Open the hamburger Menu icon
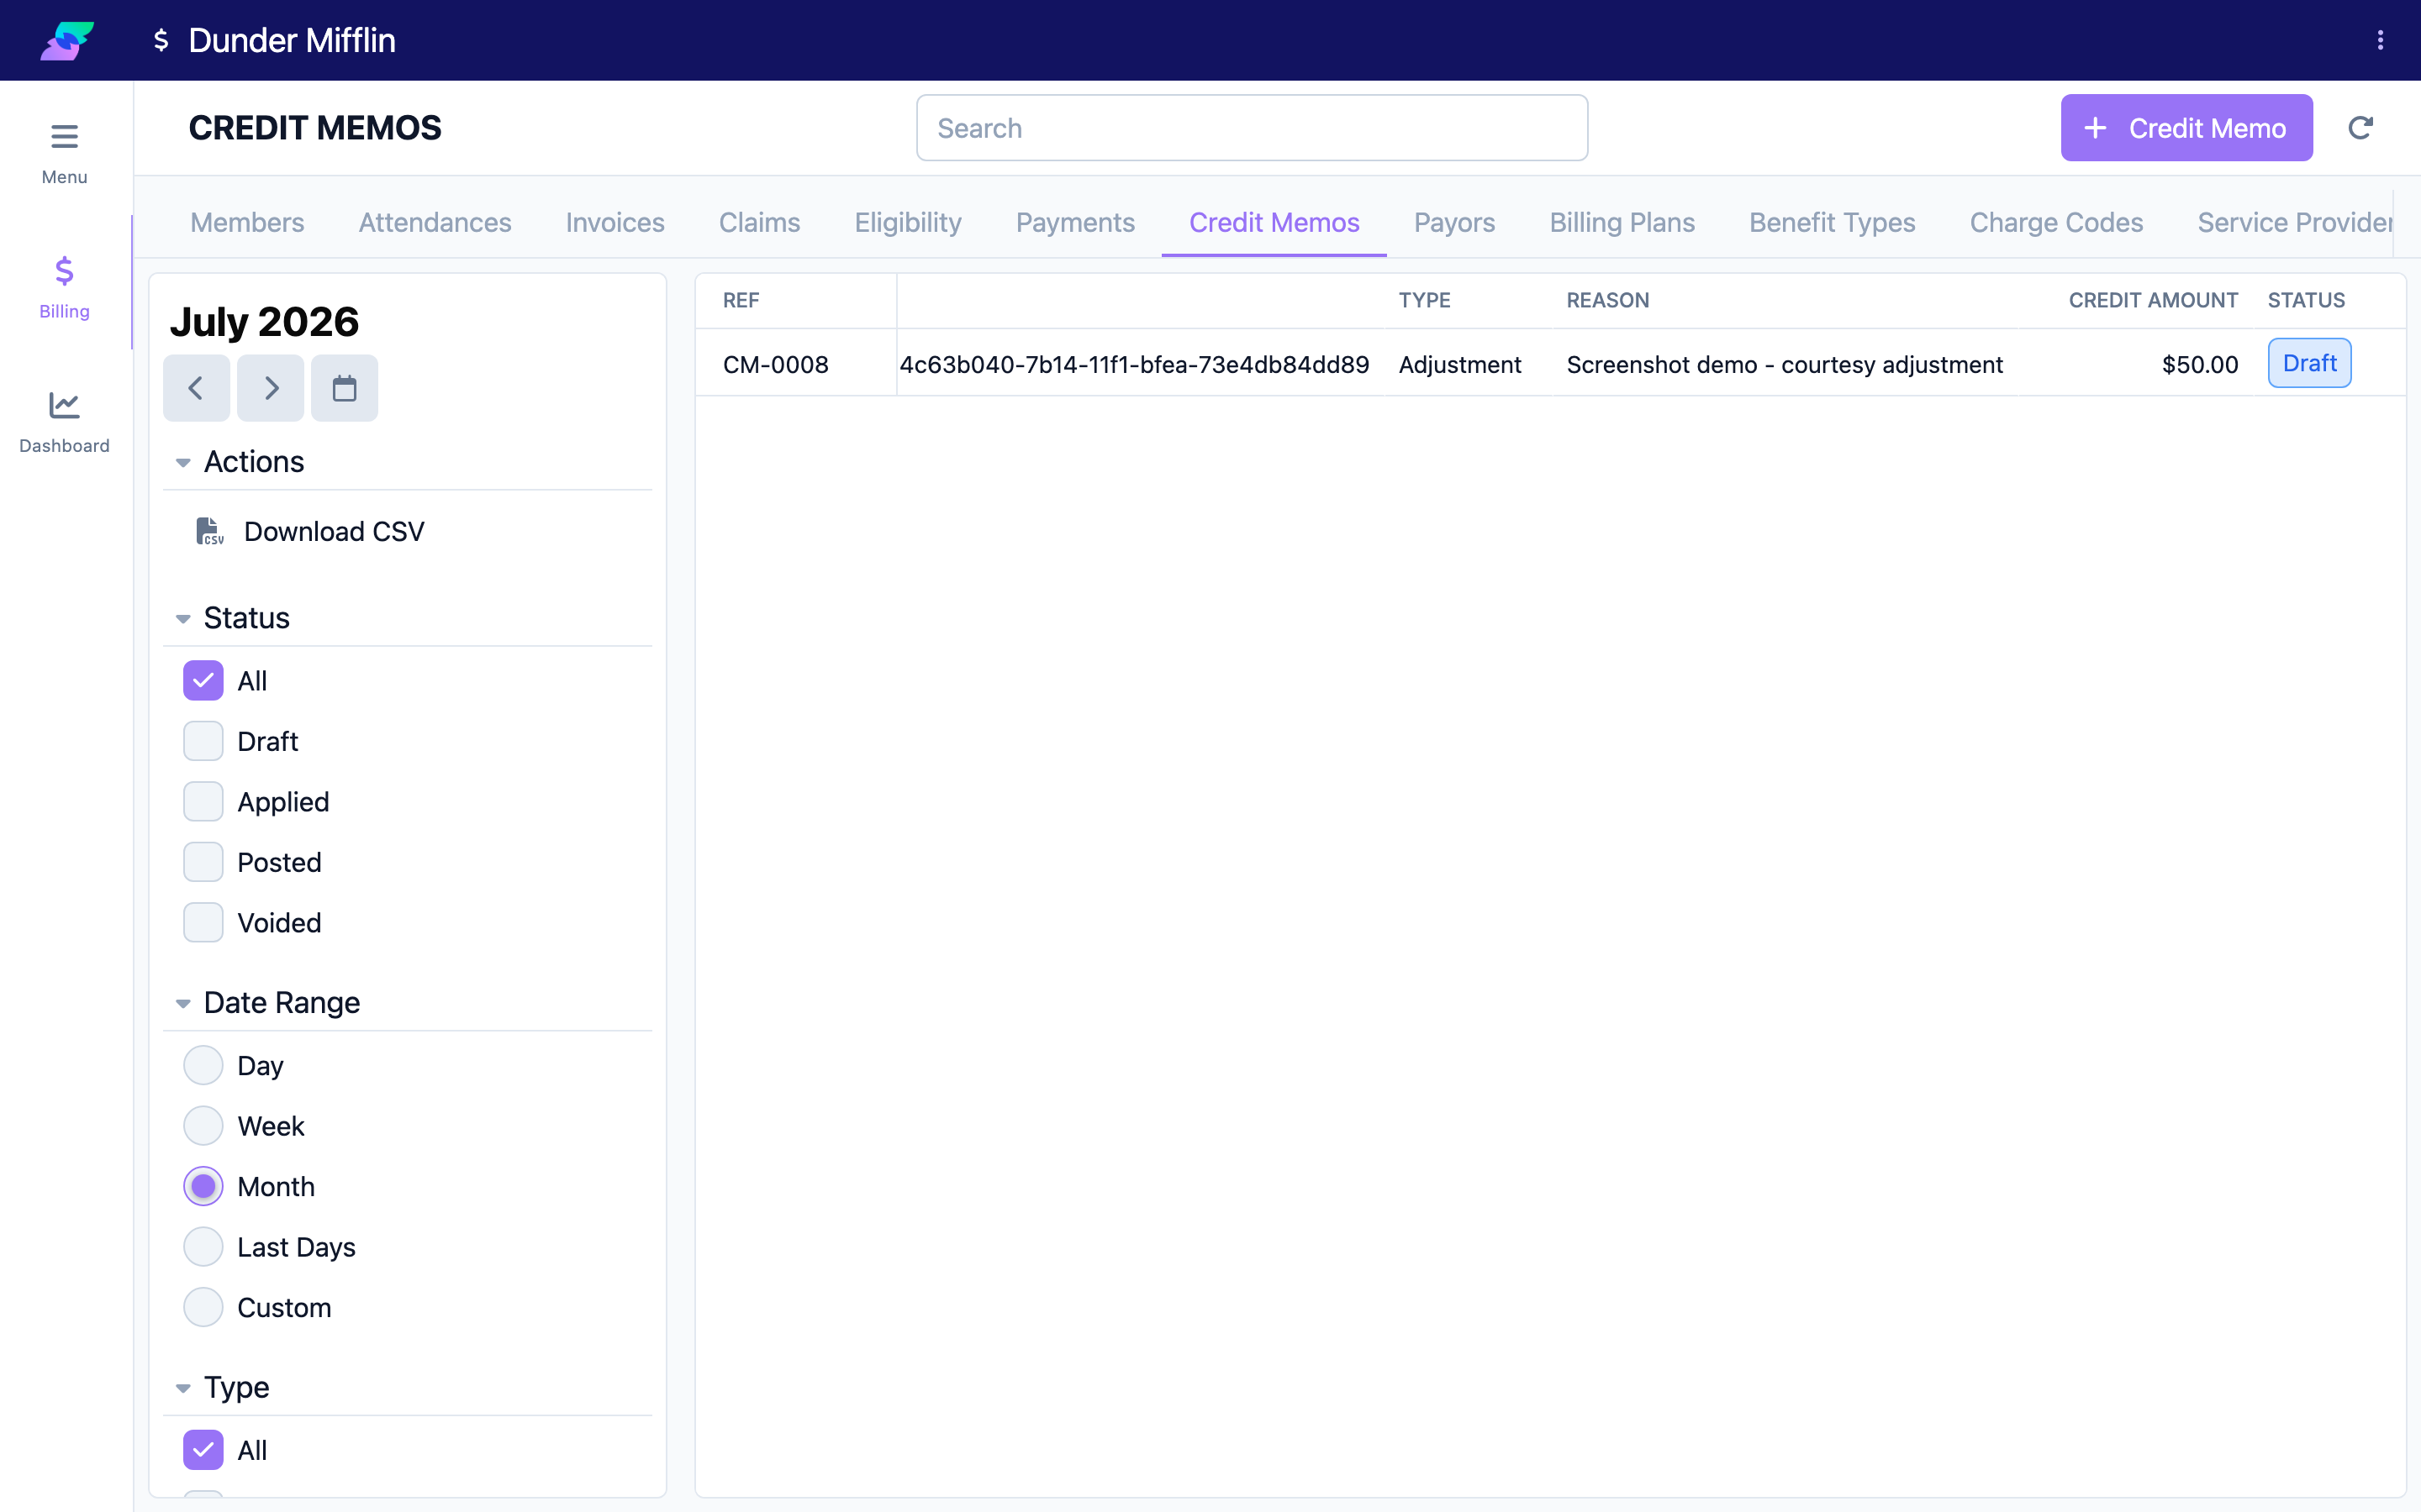Screen dimensions: 2421x1512 pos(64,136)
